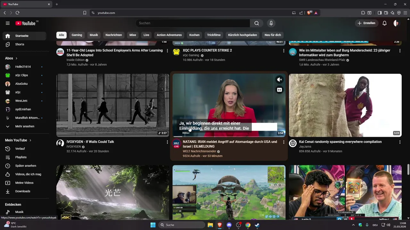The height and width of the screenshot is (230, 410).
Task: Bookmark this page icon in address bar
Action: pos(85,13)
